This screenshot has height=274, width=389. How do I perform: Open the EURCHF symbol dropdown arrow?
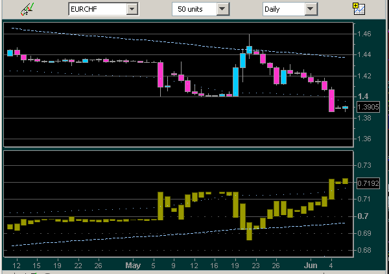point(132,9)
